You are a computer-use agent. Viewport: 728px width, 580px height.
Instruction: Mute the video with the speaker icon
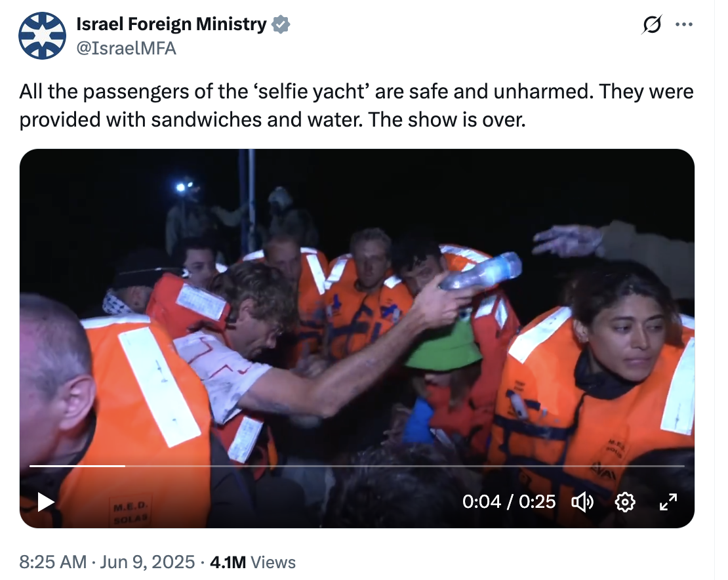pos(582,502)
